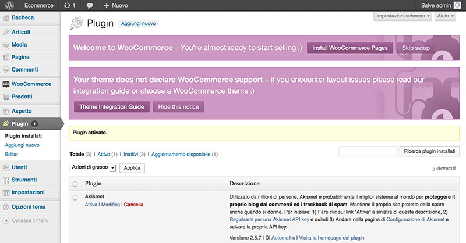Image resolution: width=466 pixels, height=243 pixels.
Task: Click the large plug icon by Plugin heading
Action: 76,23
